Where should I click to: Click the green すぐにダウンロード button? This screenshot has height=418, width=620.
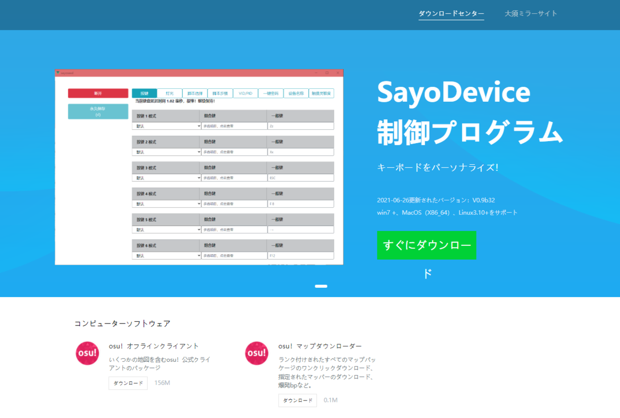pos(426,245)
